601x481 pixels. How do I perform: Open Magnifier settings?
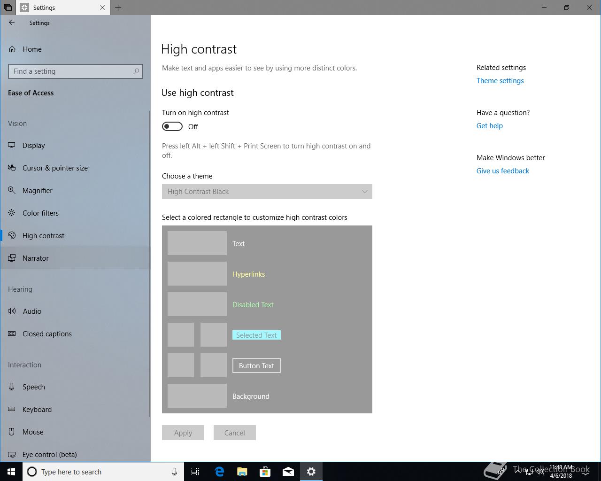pyautogui.click(x=75, y=190)
